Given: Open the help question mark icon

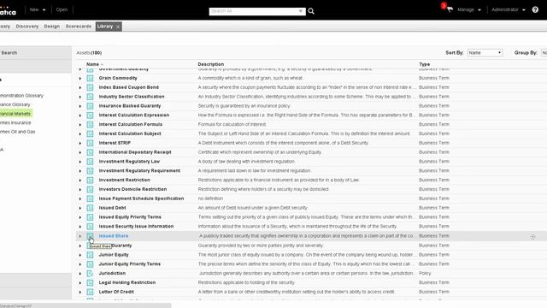Looking at the screenshot, I should [535, 9].
